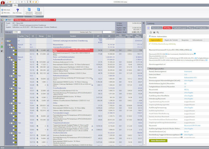Viewport: 209px width, 149px height.
Task: Collapse the LV root tree node
Action: [6, 41]
